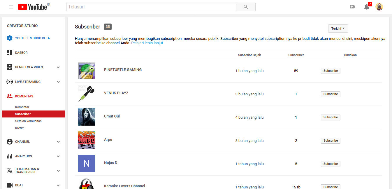The image size is (392, 189).
Task: Open Umut Gül masked avatar thumbnail
Action: coord(87,117)
